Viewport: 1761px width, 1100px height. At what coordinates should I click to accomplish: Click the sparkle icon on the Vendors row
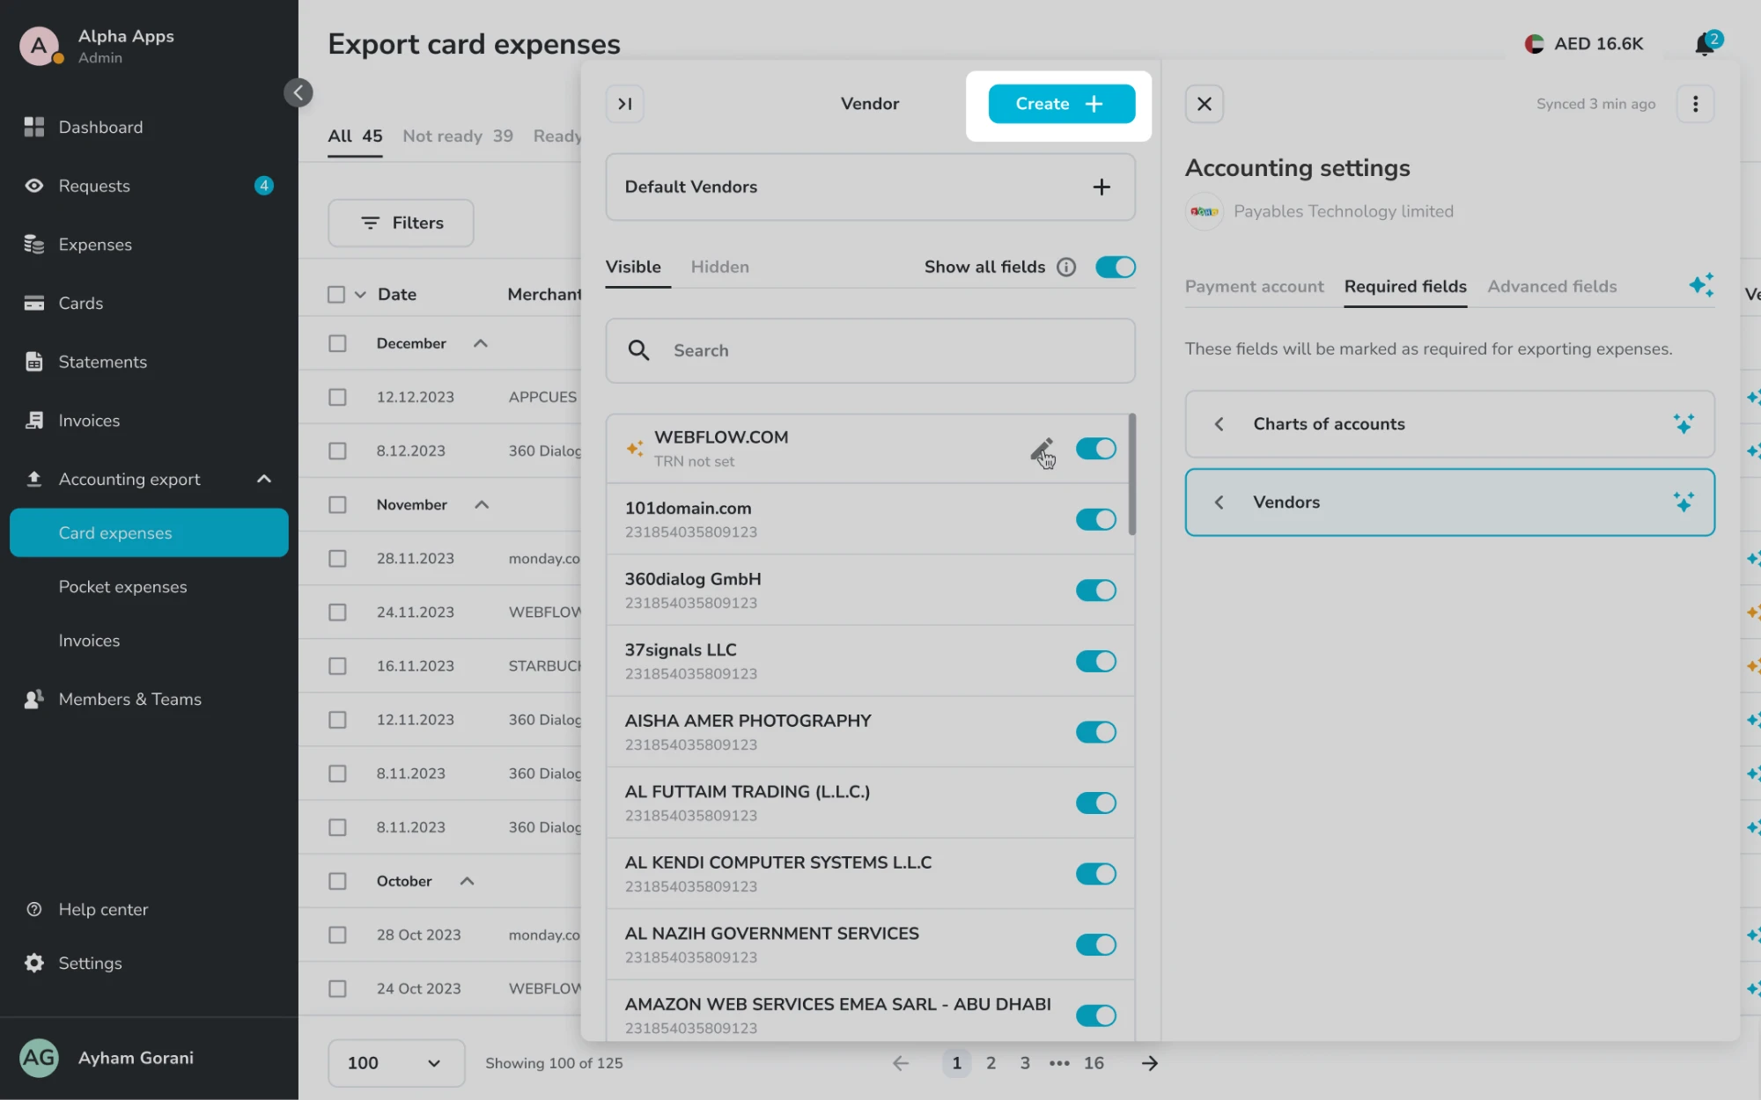coord(1684,502)
